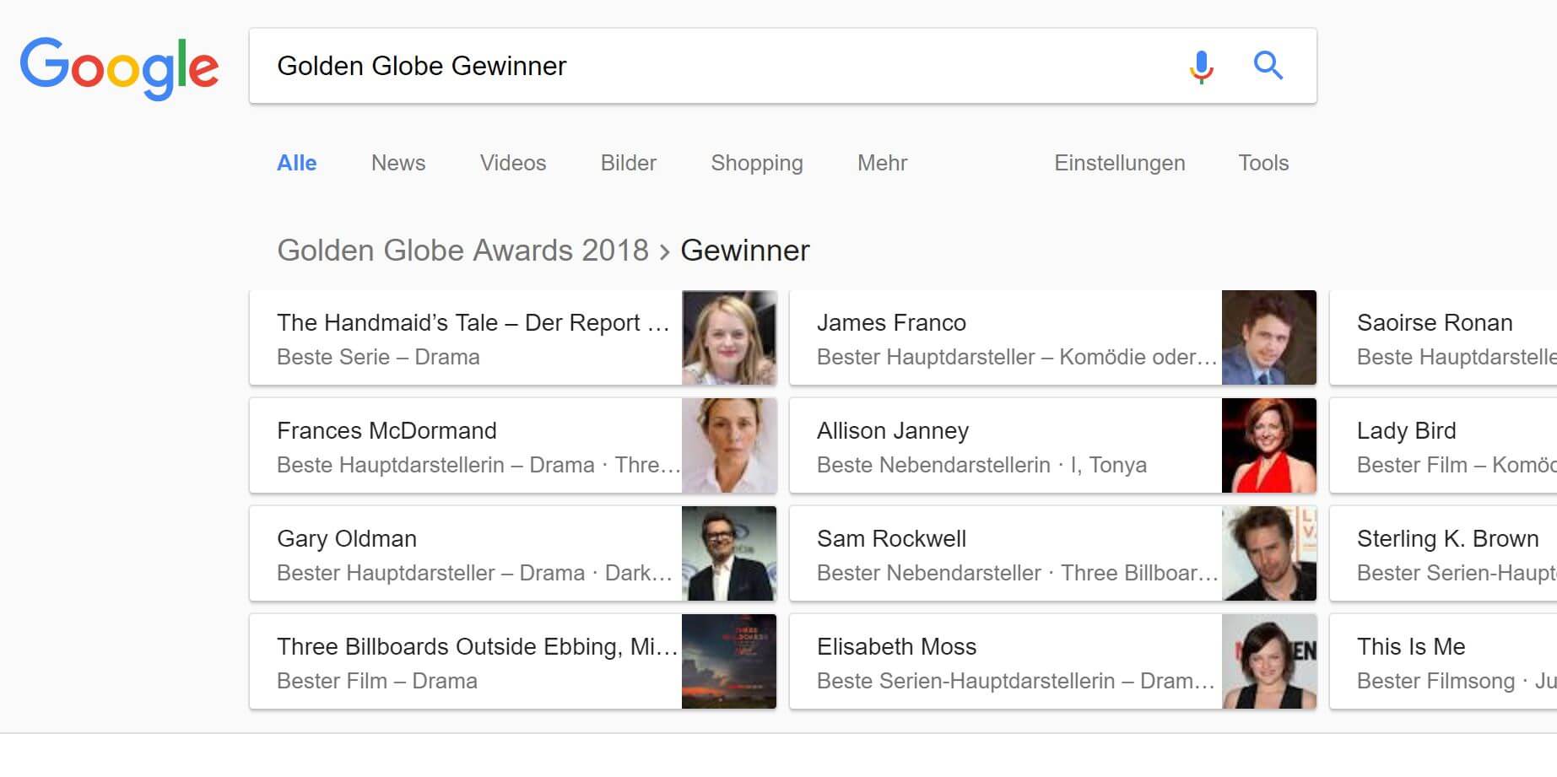1557x777 pixels.
Task: Open the Saoirse Ronan winner card
Action: click(x=1445, y=338)
